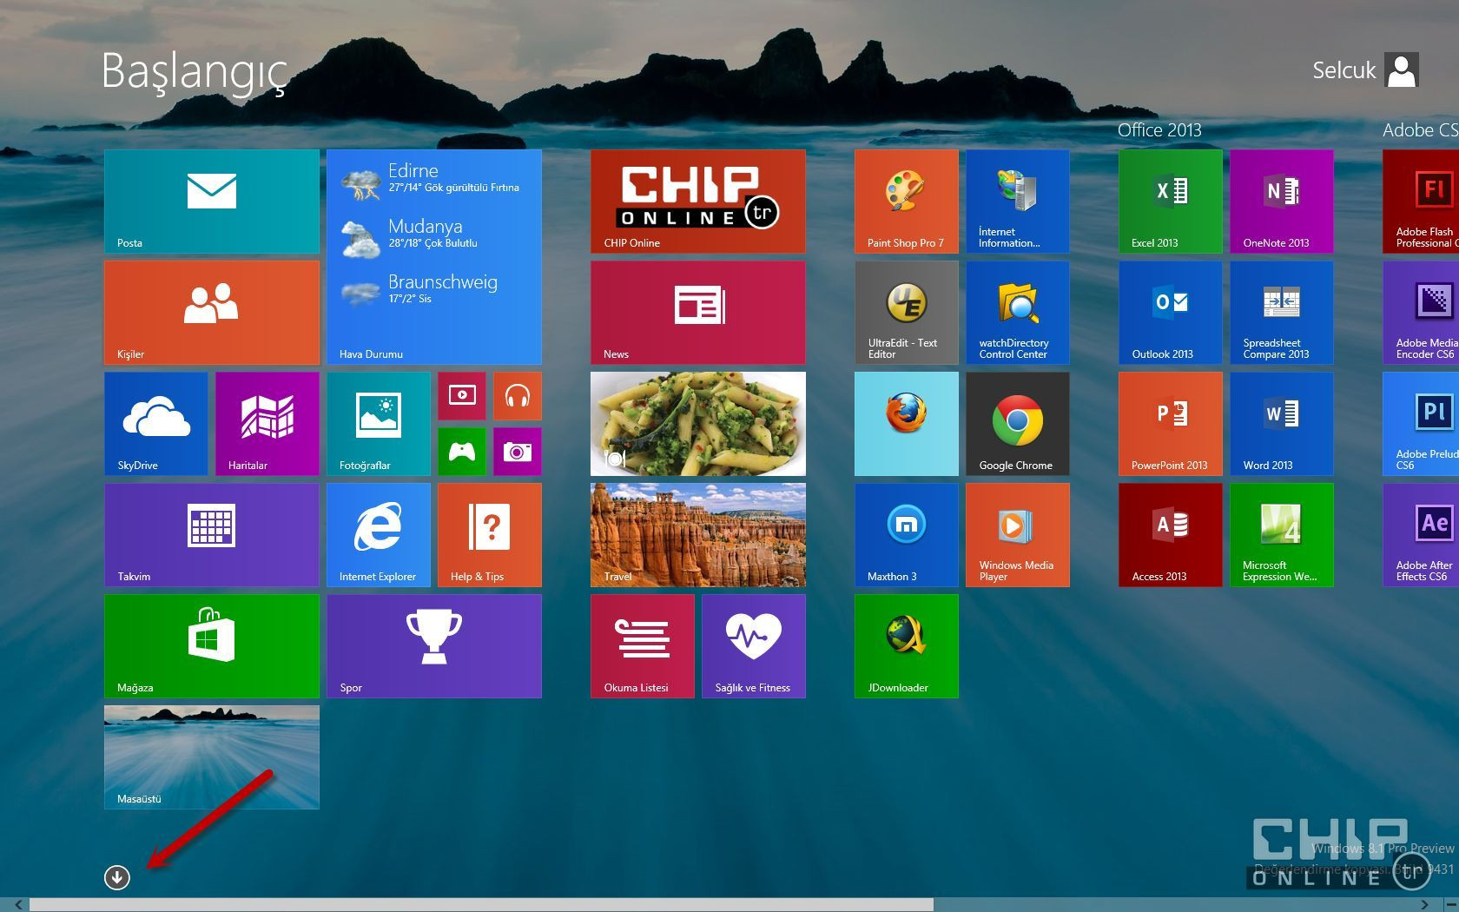The width and height of the screenshot is (1459, 912).
Task: Open the Fotoğraflar photos tile
Action: 379,424
